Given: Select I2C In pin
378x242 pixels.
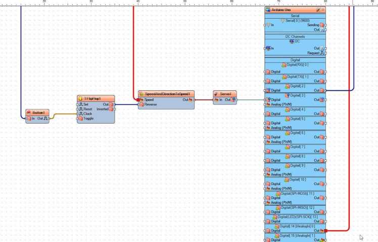Looking at the screenshot, I should point(265,48).
